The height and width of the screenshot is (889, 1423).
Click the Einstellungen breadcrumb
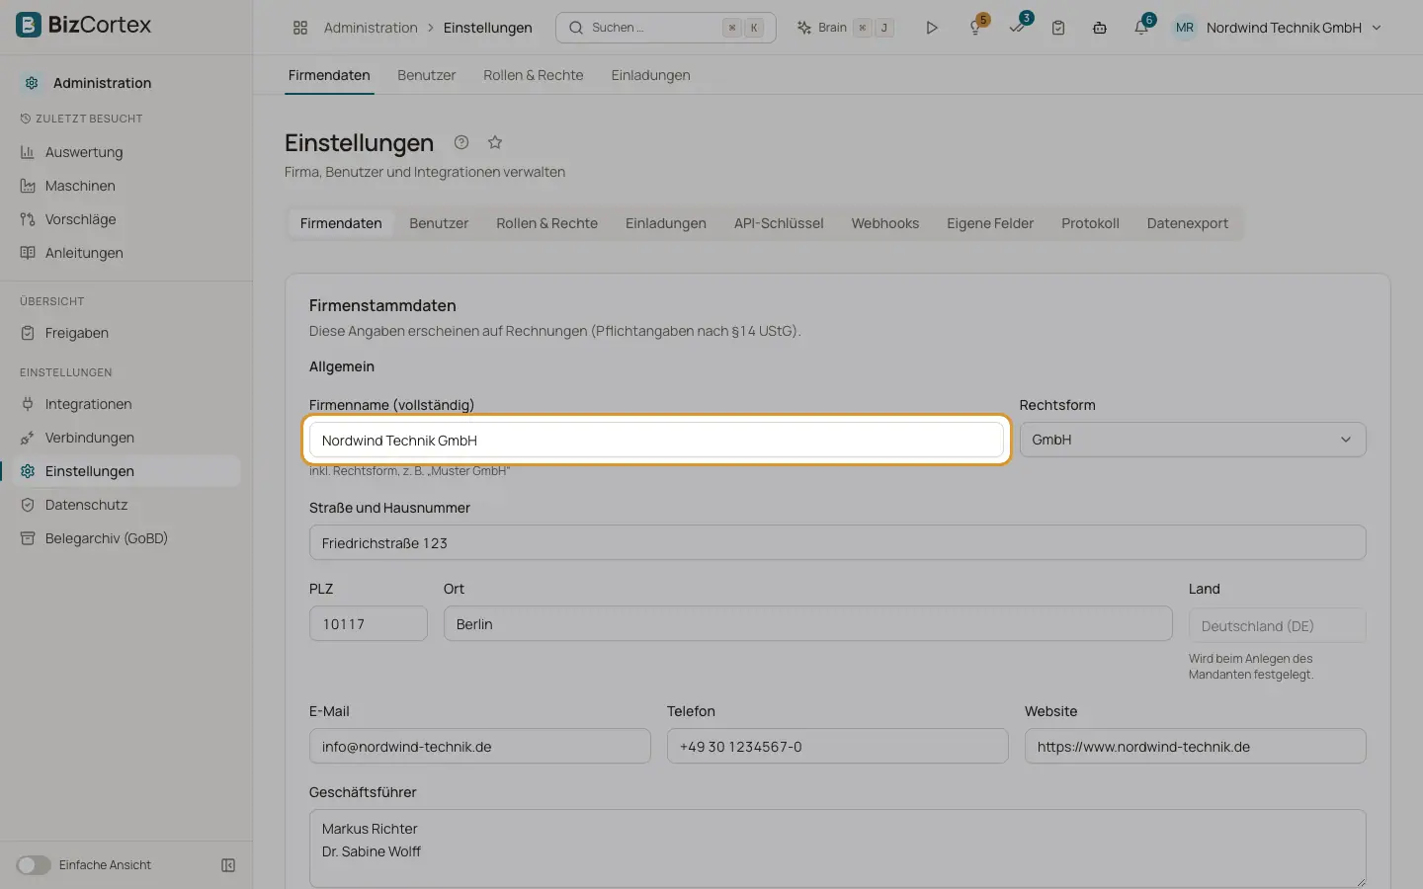tap(487, 28)
